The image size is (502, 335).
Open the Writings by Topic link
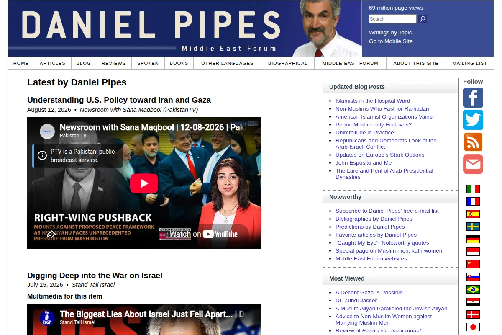tap(390, 32)
